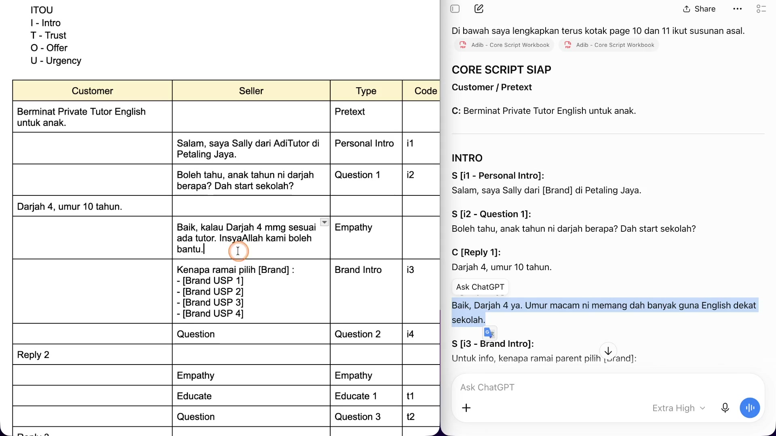Image resolution: width=776 pixels, height=436 pixels.
Task: Click the Google Translate popup icon
Action: point(489,333)
